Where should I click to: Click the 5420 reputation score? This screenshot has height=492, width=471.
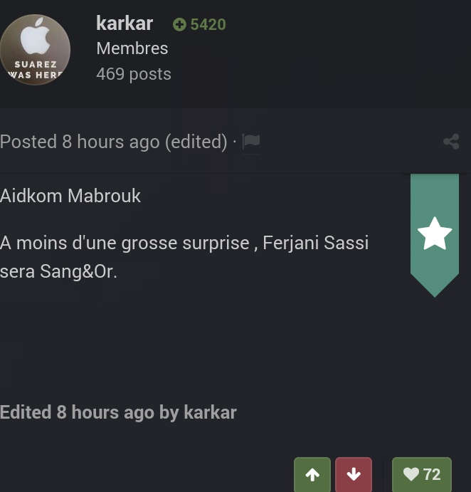click(208, 25)
